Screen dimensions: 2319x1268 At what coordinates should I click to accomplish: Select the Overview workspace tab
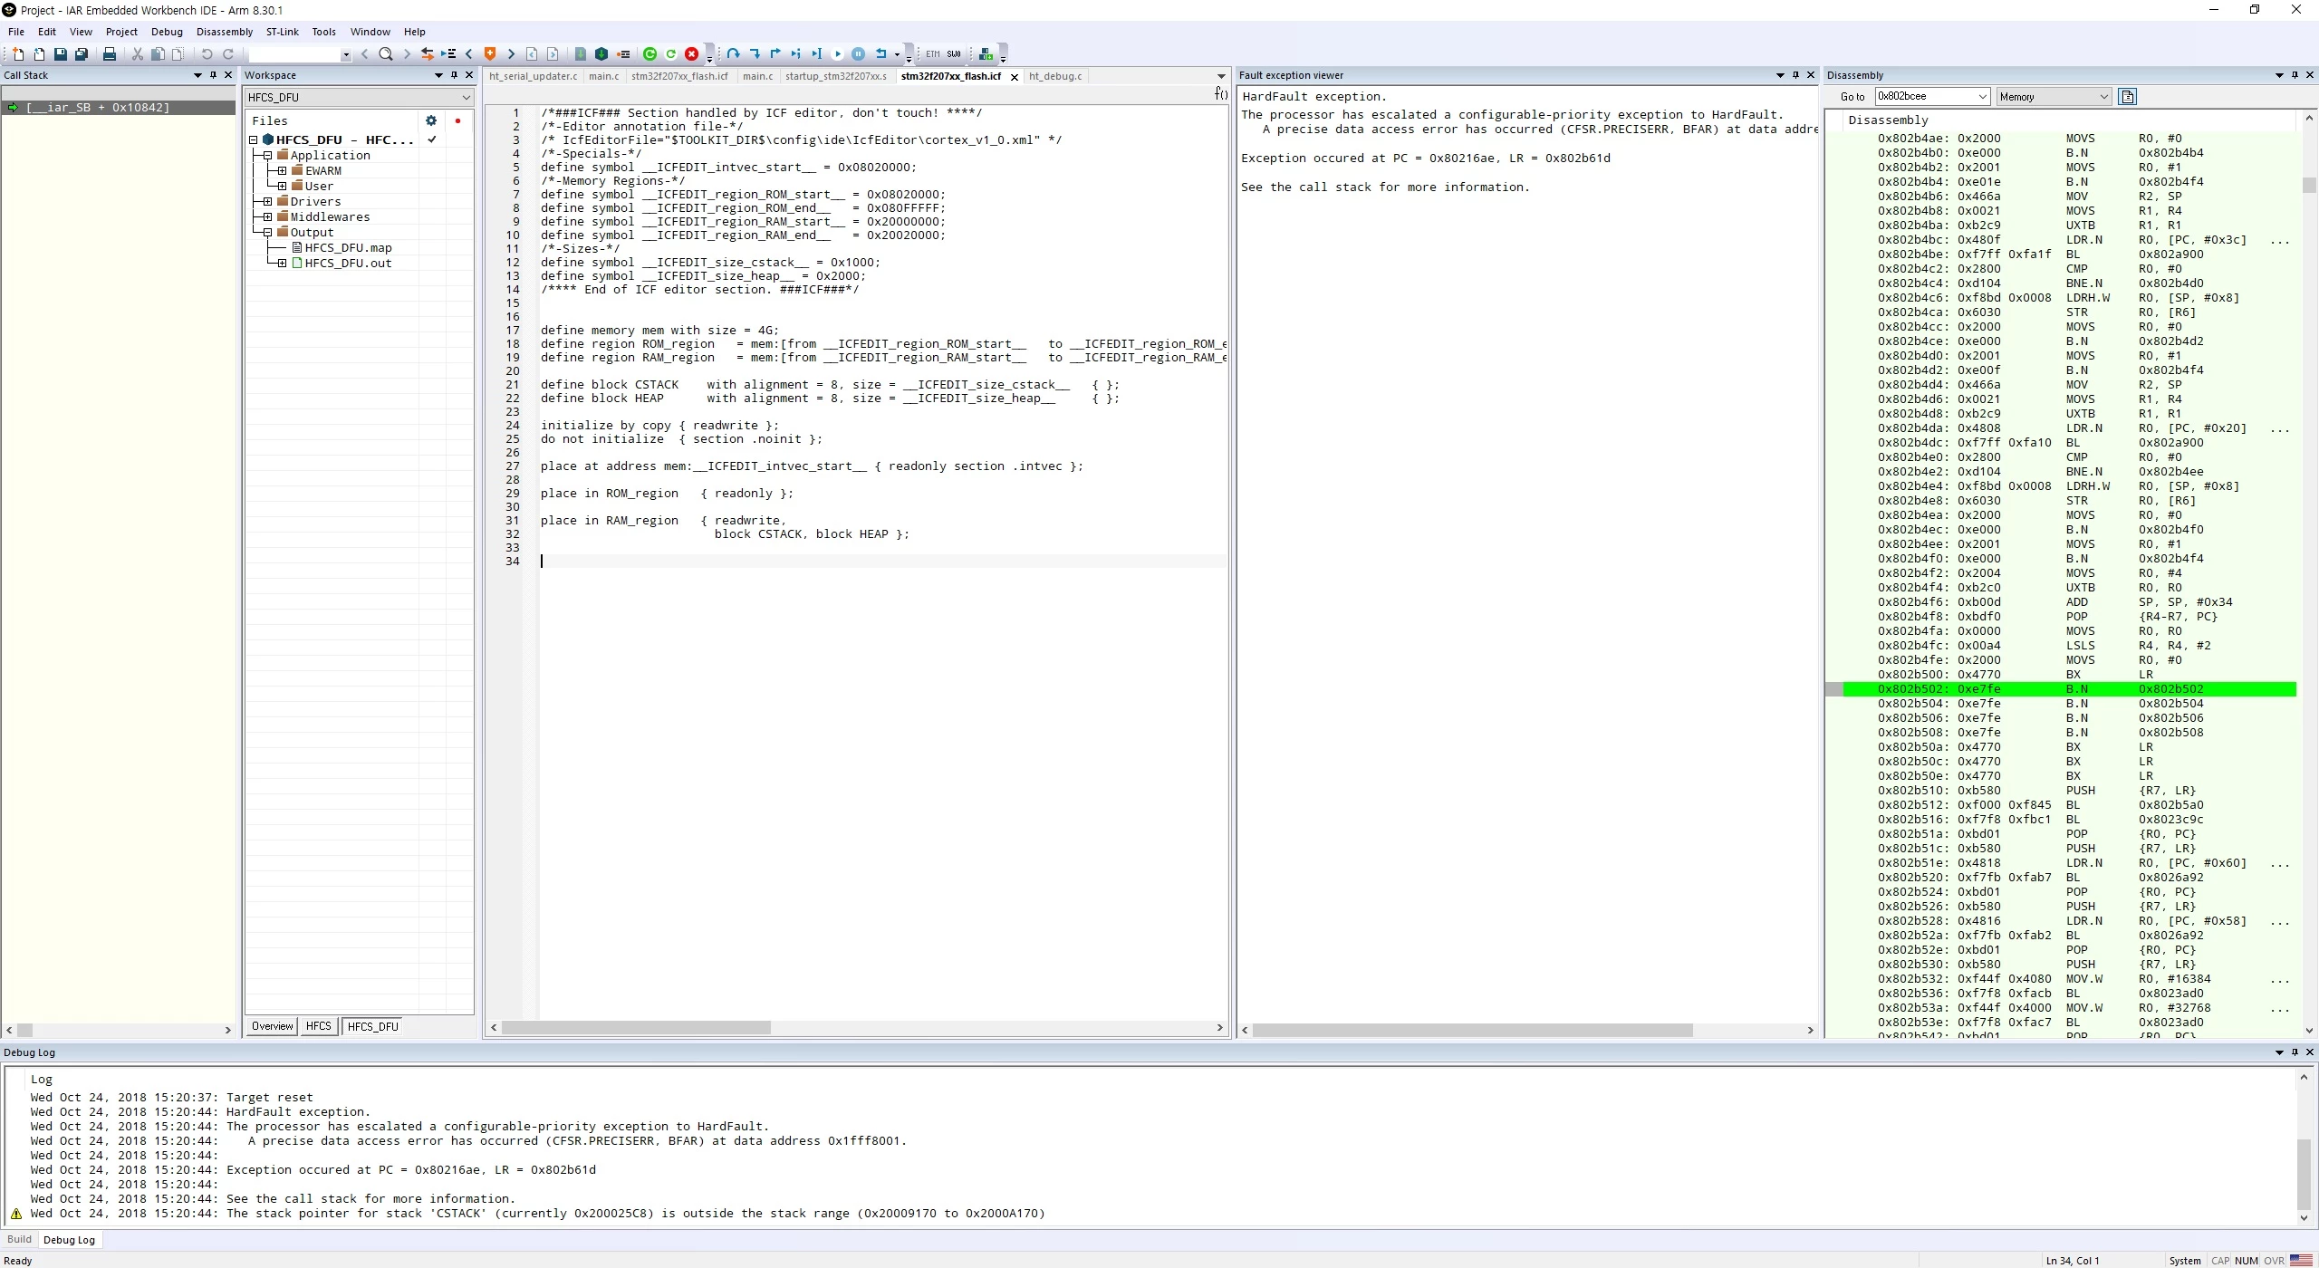(273, 1026)
